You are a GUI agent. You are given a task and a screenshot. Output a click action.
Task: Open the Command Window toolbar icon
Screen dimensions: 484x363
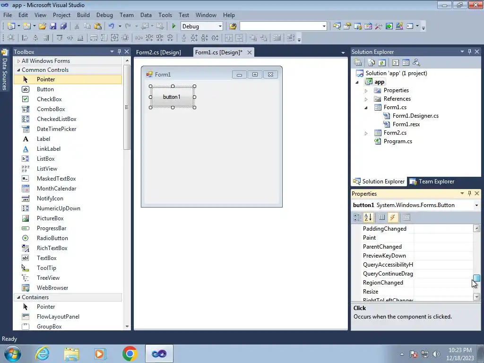(410, 26)
